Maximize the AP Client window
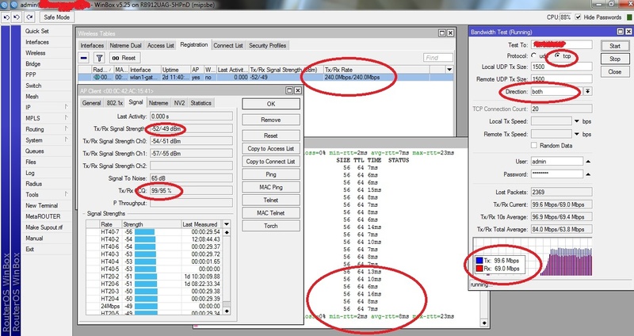634x336 pixels. point(289,90)
